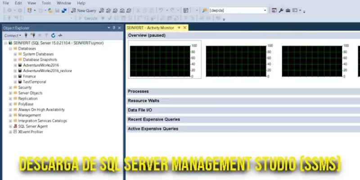Expand the Finance database node

[x=15, y=76]
